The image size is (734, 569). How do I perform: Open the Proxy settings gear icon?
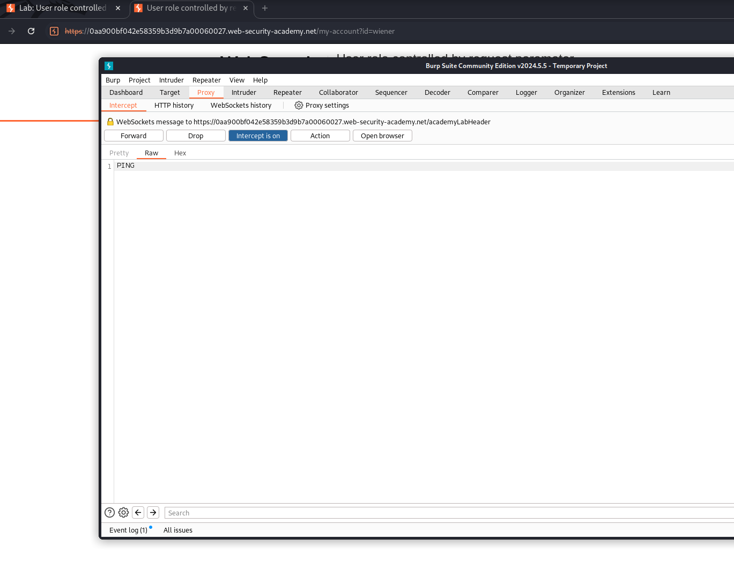pyautogui.click(x=299, y=106)
